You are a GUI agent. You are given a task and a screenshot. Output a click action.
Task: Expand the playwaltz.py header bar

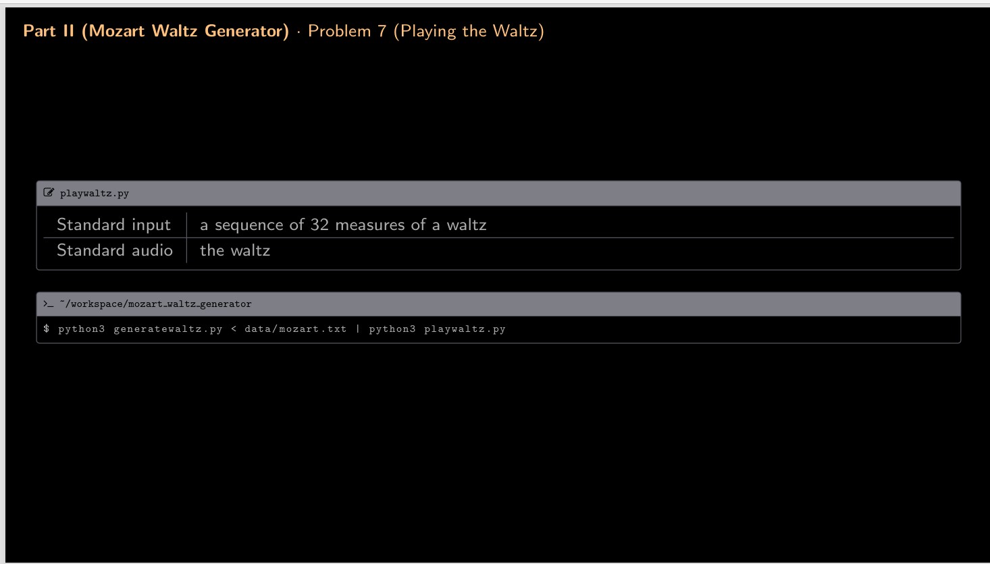498,193
